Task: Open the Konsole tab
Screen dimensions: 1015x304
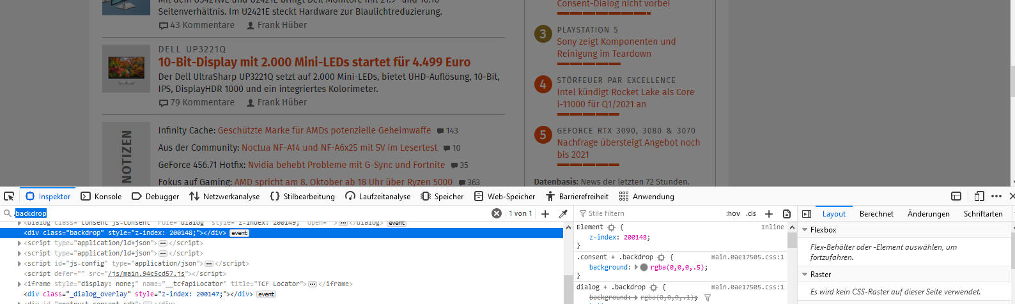Action: [x=101, y=196]
